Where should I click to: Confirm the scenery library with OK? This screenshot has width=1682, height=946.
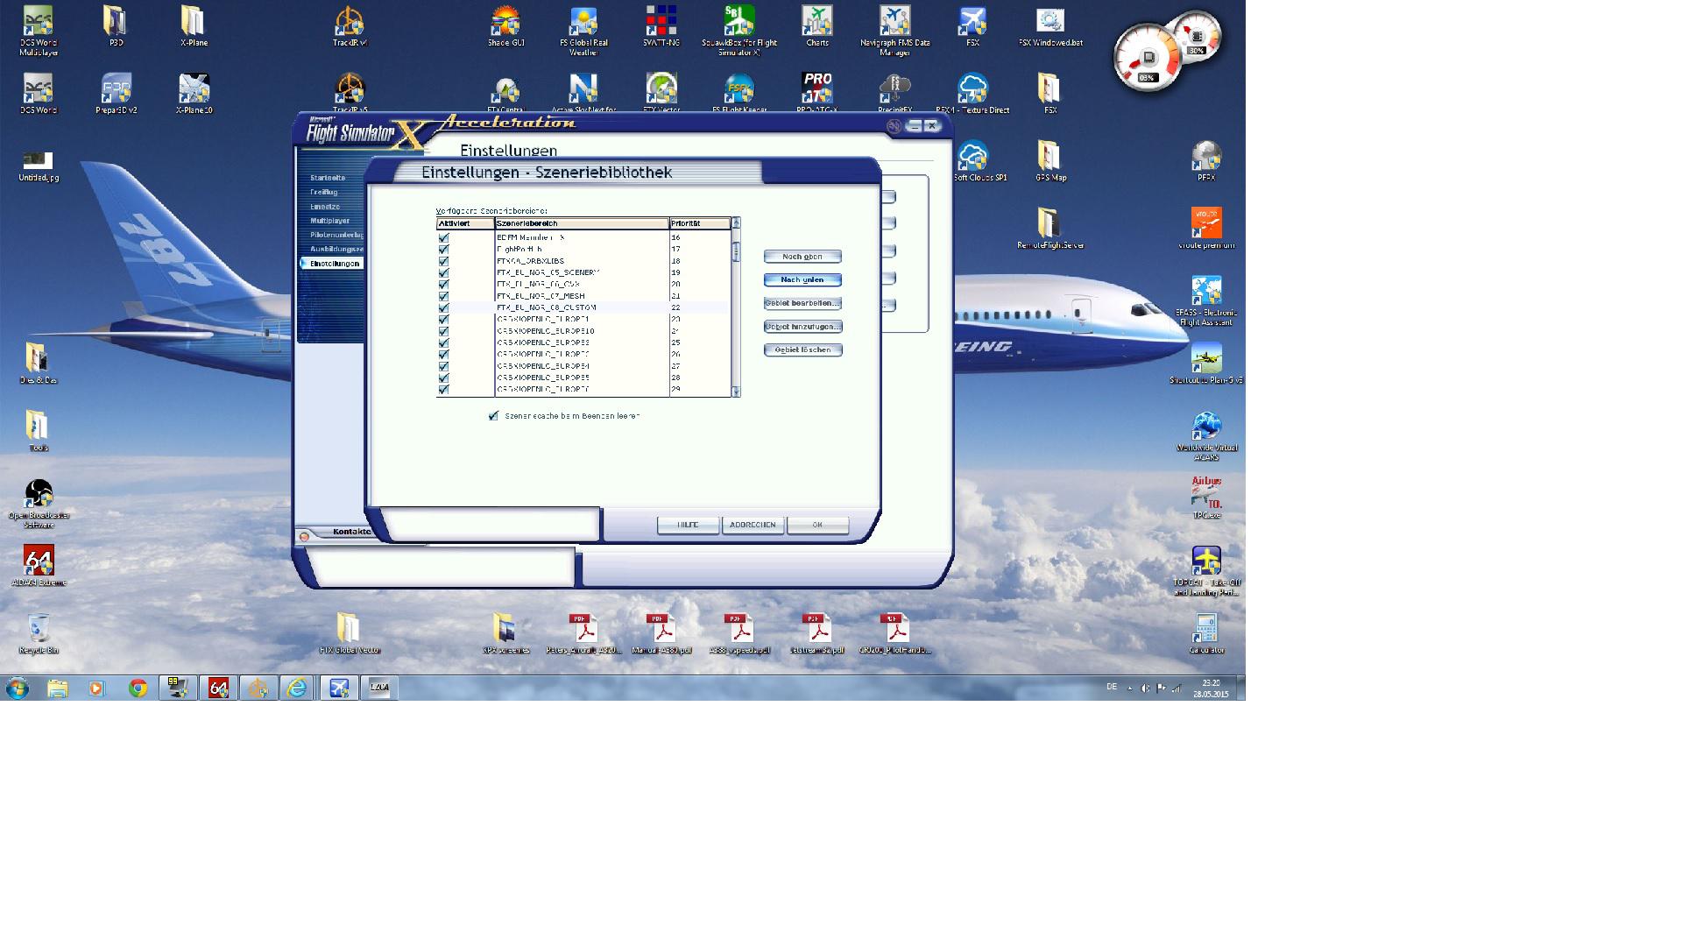(817, 525)
